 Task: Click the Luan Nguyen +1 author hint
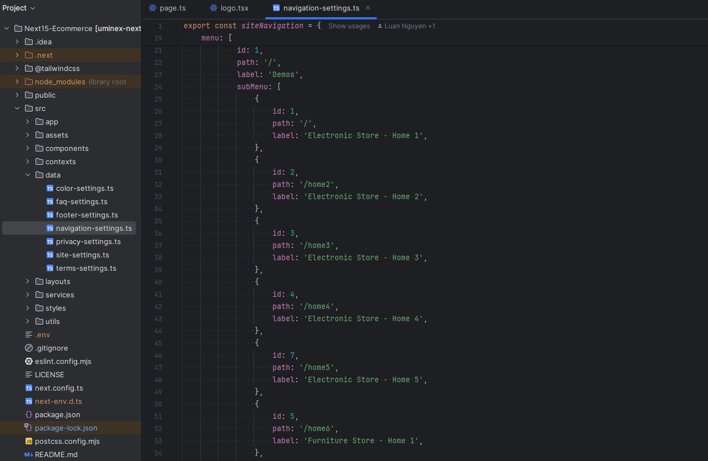(409, 26)
